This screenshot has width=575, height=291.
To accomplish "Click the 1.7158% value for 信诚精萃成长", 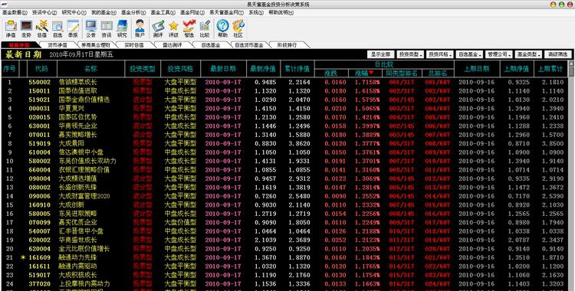I will [366, 82].
